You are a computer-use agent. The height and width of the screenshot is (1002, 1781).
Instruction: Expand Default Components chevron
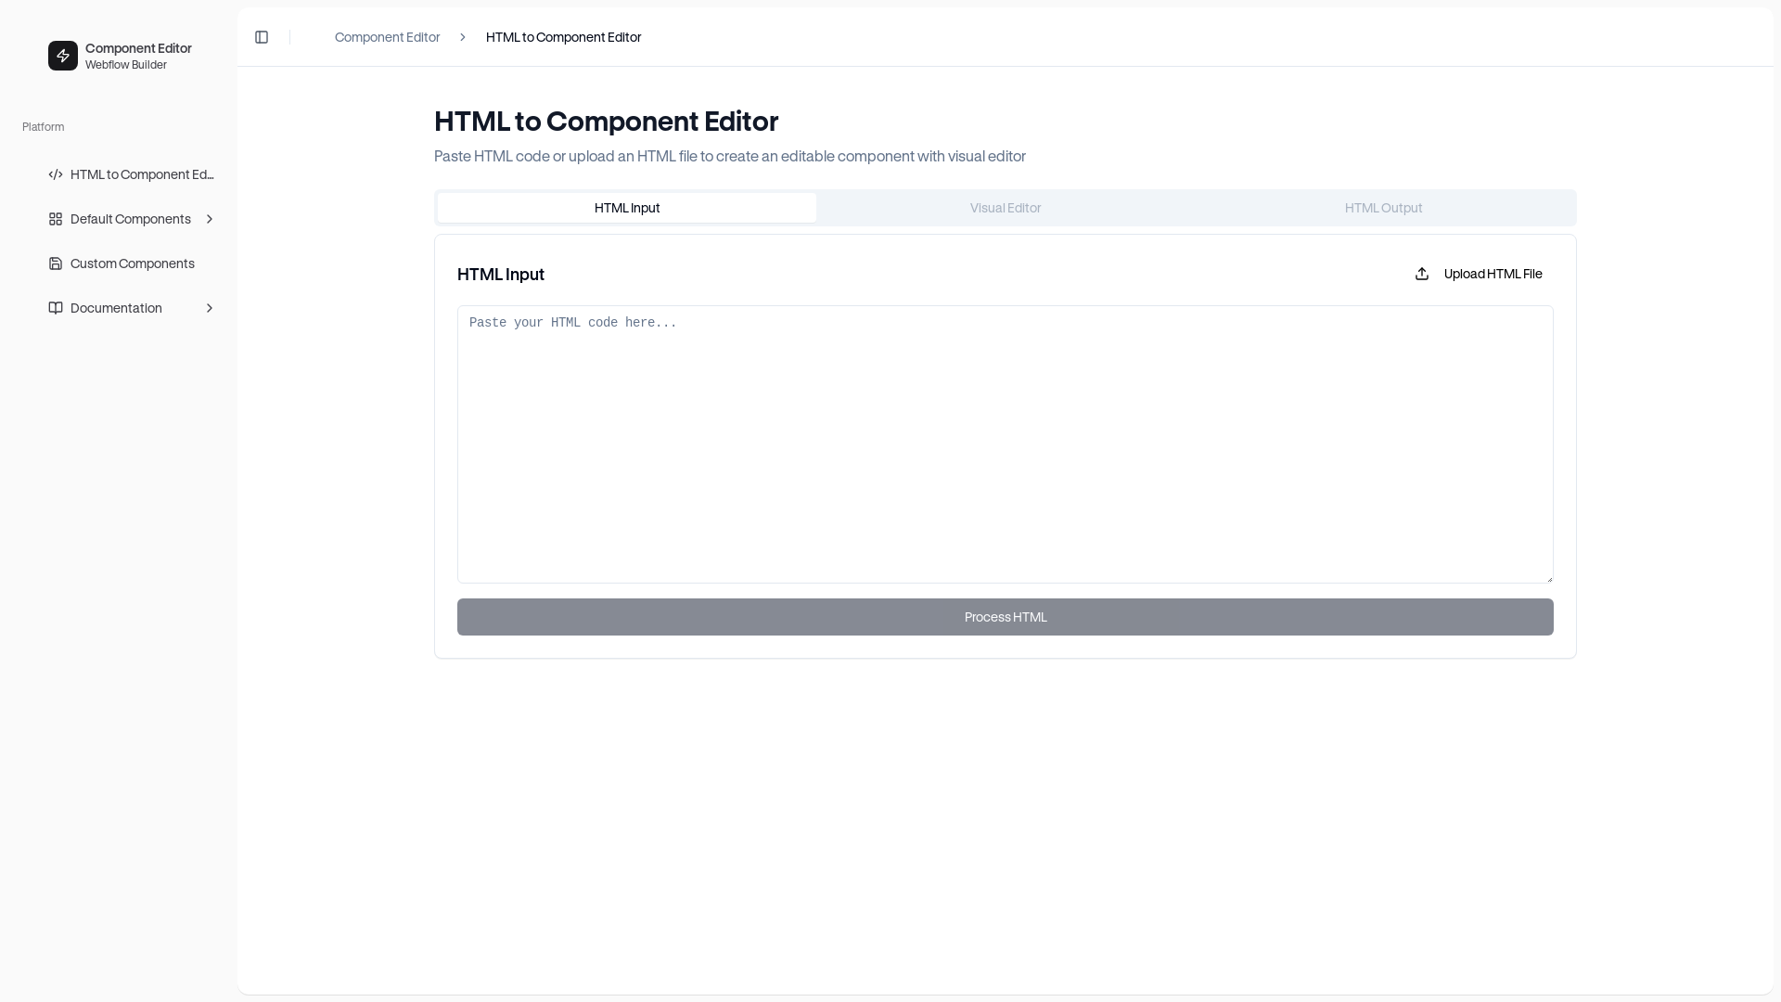[209, 219]
